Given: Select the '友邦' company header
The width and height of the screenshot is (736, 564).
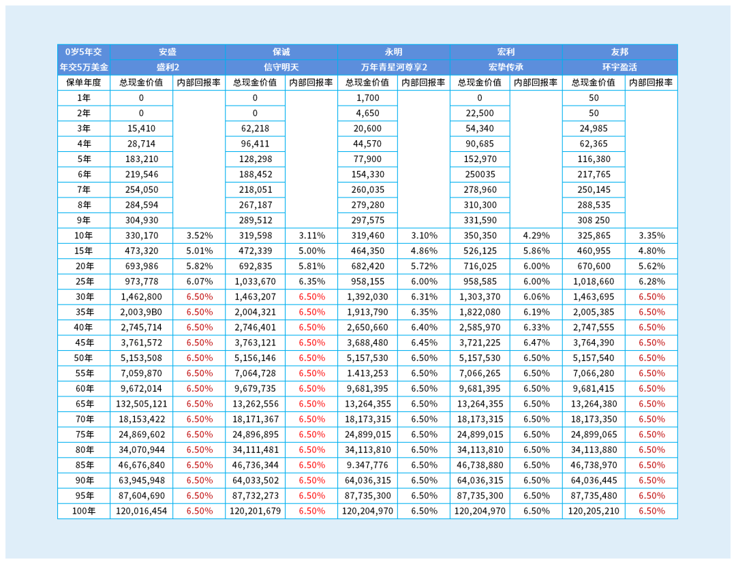Looking at the screenshot, I should tap(619, 52).
